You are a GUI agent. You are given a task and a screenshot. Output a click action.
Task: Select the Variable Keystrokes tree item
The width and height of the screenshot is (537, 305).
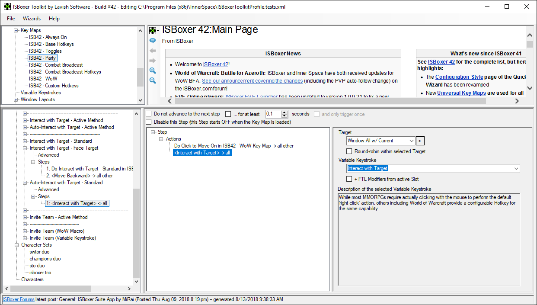tap(41, 93)
